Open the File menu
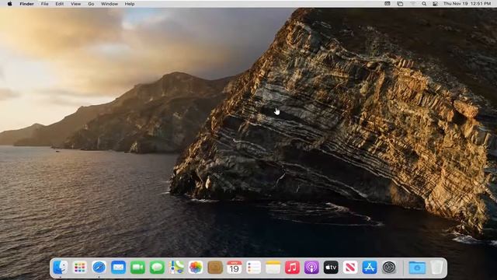This screenshot has height=280, width=497. [45, 4]
